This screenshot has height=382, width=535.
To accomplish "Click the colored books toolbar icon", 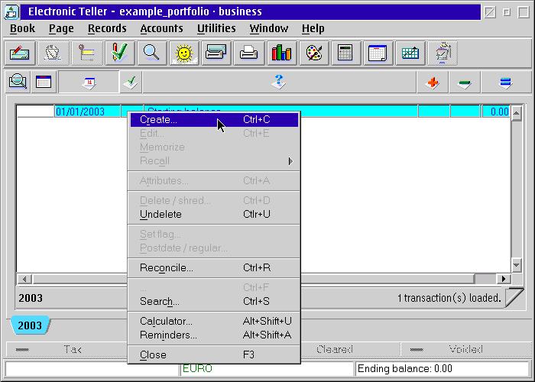I will 281,53.
